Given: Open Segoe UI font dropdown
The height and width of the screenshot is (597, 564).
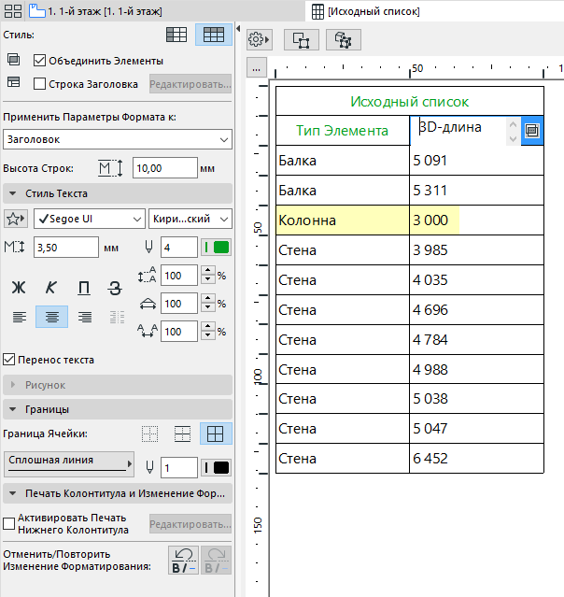Looking at the screenshot, I should tap(88, 219).
